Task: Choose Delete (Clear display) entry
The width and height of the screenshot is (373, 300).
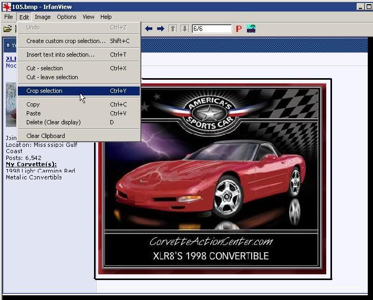Action: click(79, 122)
